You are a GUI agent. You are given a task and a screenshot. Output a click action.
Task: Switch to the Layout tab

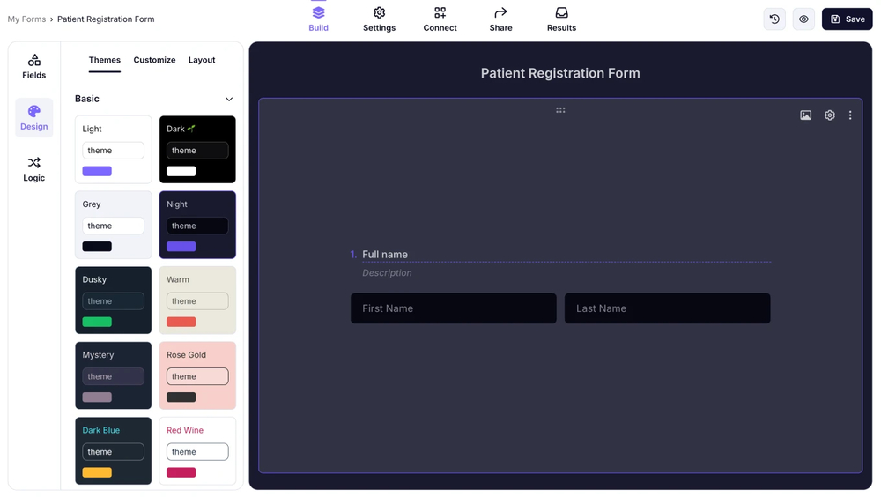pyautogui.click(x=202, y=60)
